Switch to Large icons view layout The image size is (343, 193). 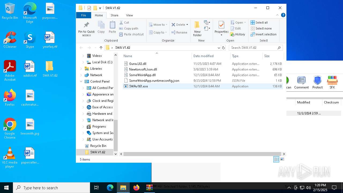(282, 159)
